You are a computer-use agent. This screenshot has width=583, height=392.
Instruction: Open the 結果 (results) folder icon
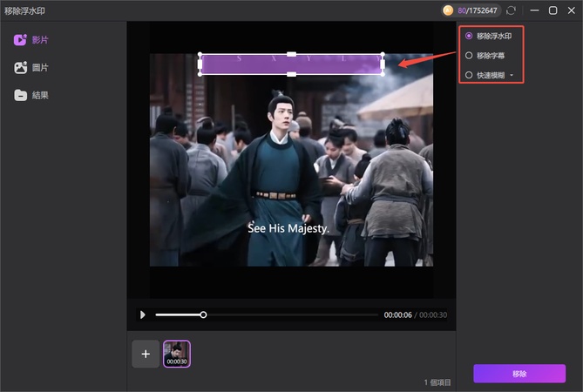[20, 95]
